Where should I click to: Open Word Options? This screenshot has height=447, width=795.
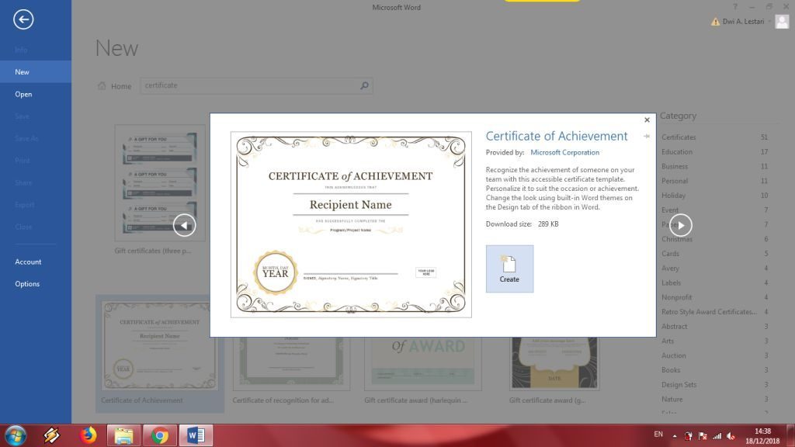click(x=36, y=284)
